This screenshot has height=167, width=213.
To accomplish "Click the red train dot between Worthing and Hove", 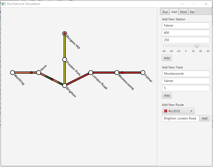I will coord(31,73).
